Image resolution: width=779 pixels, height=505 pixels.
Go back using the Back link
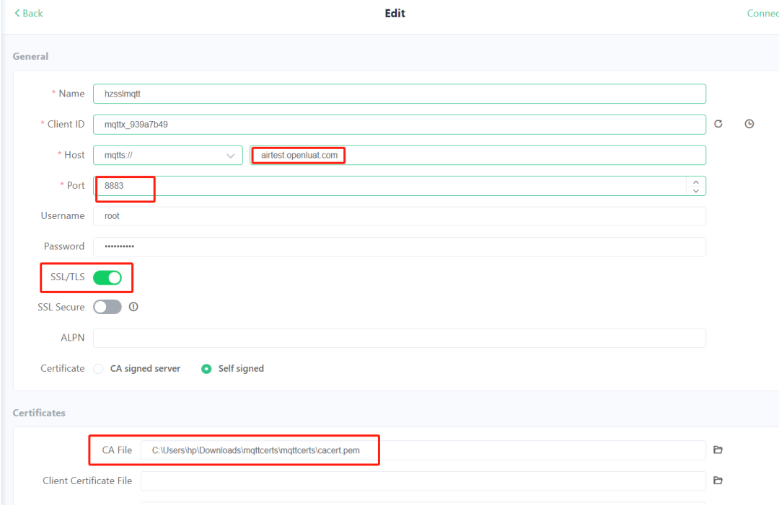point(28,14)
